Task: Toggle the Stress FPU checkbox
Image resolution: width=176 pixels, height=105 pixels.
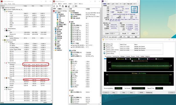Action: click(106, 46)
